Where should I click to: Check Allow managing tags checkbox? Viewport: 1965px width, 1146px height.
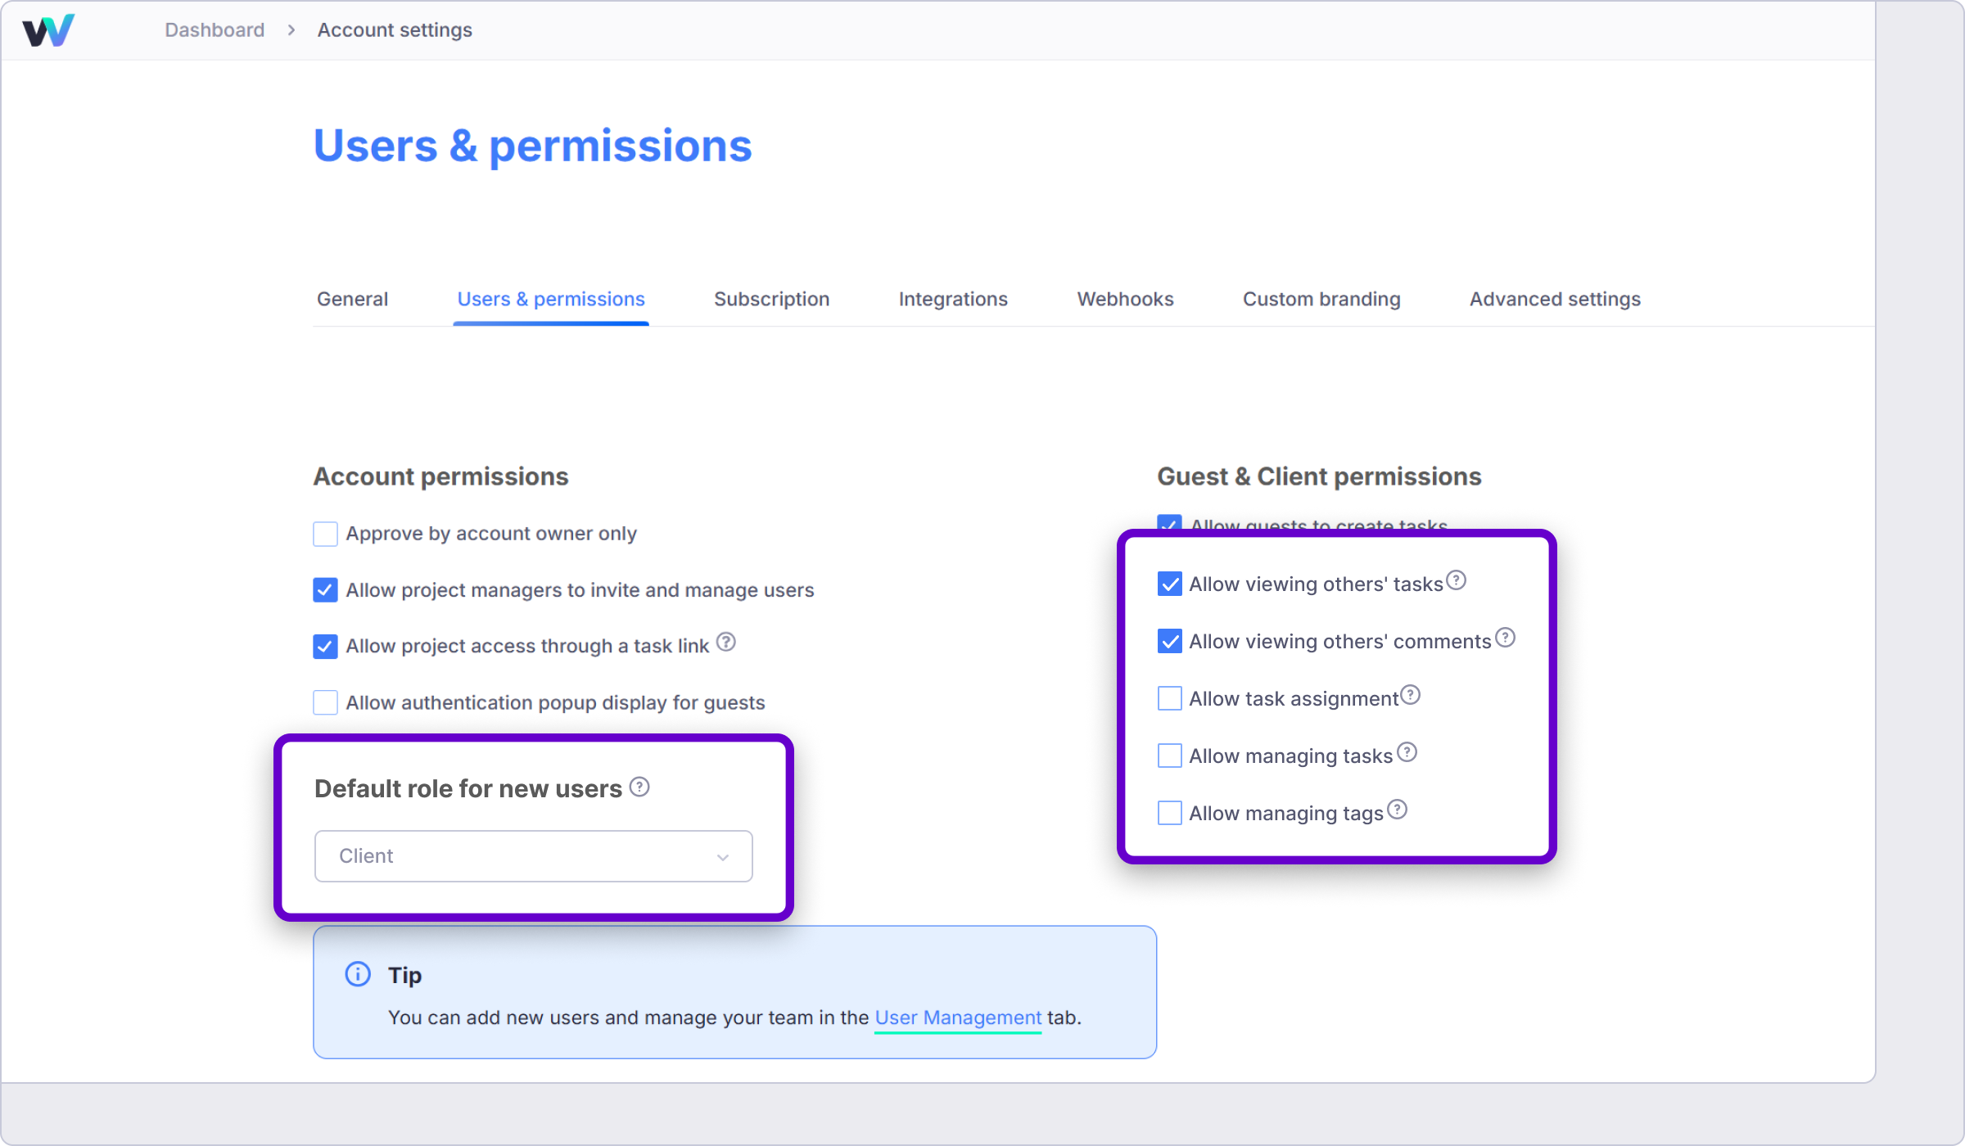pos(1170,813)
